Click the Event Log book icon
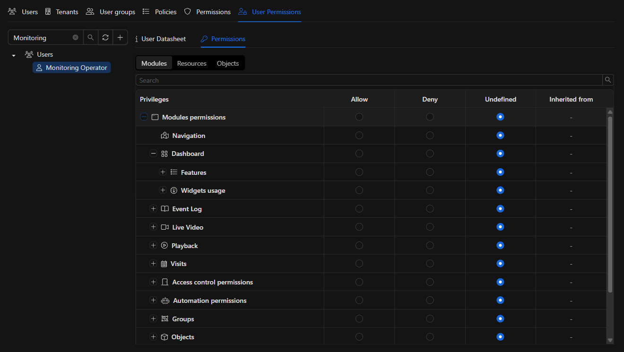This screenshot has height=352, width=624. [x=165, y=209]
